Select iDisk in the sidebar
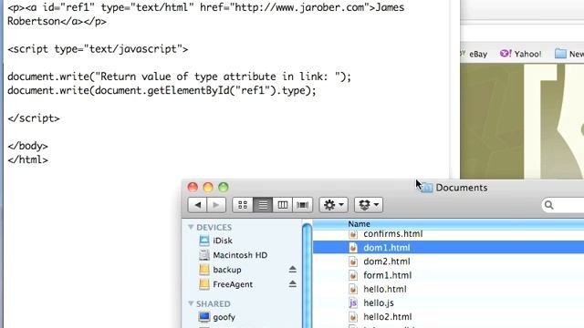Screen dimensions: 584x328 point(223,241)
